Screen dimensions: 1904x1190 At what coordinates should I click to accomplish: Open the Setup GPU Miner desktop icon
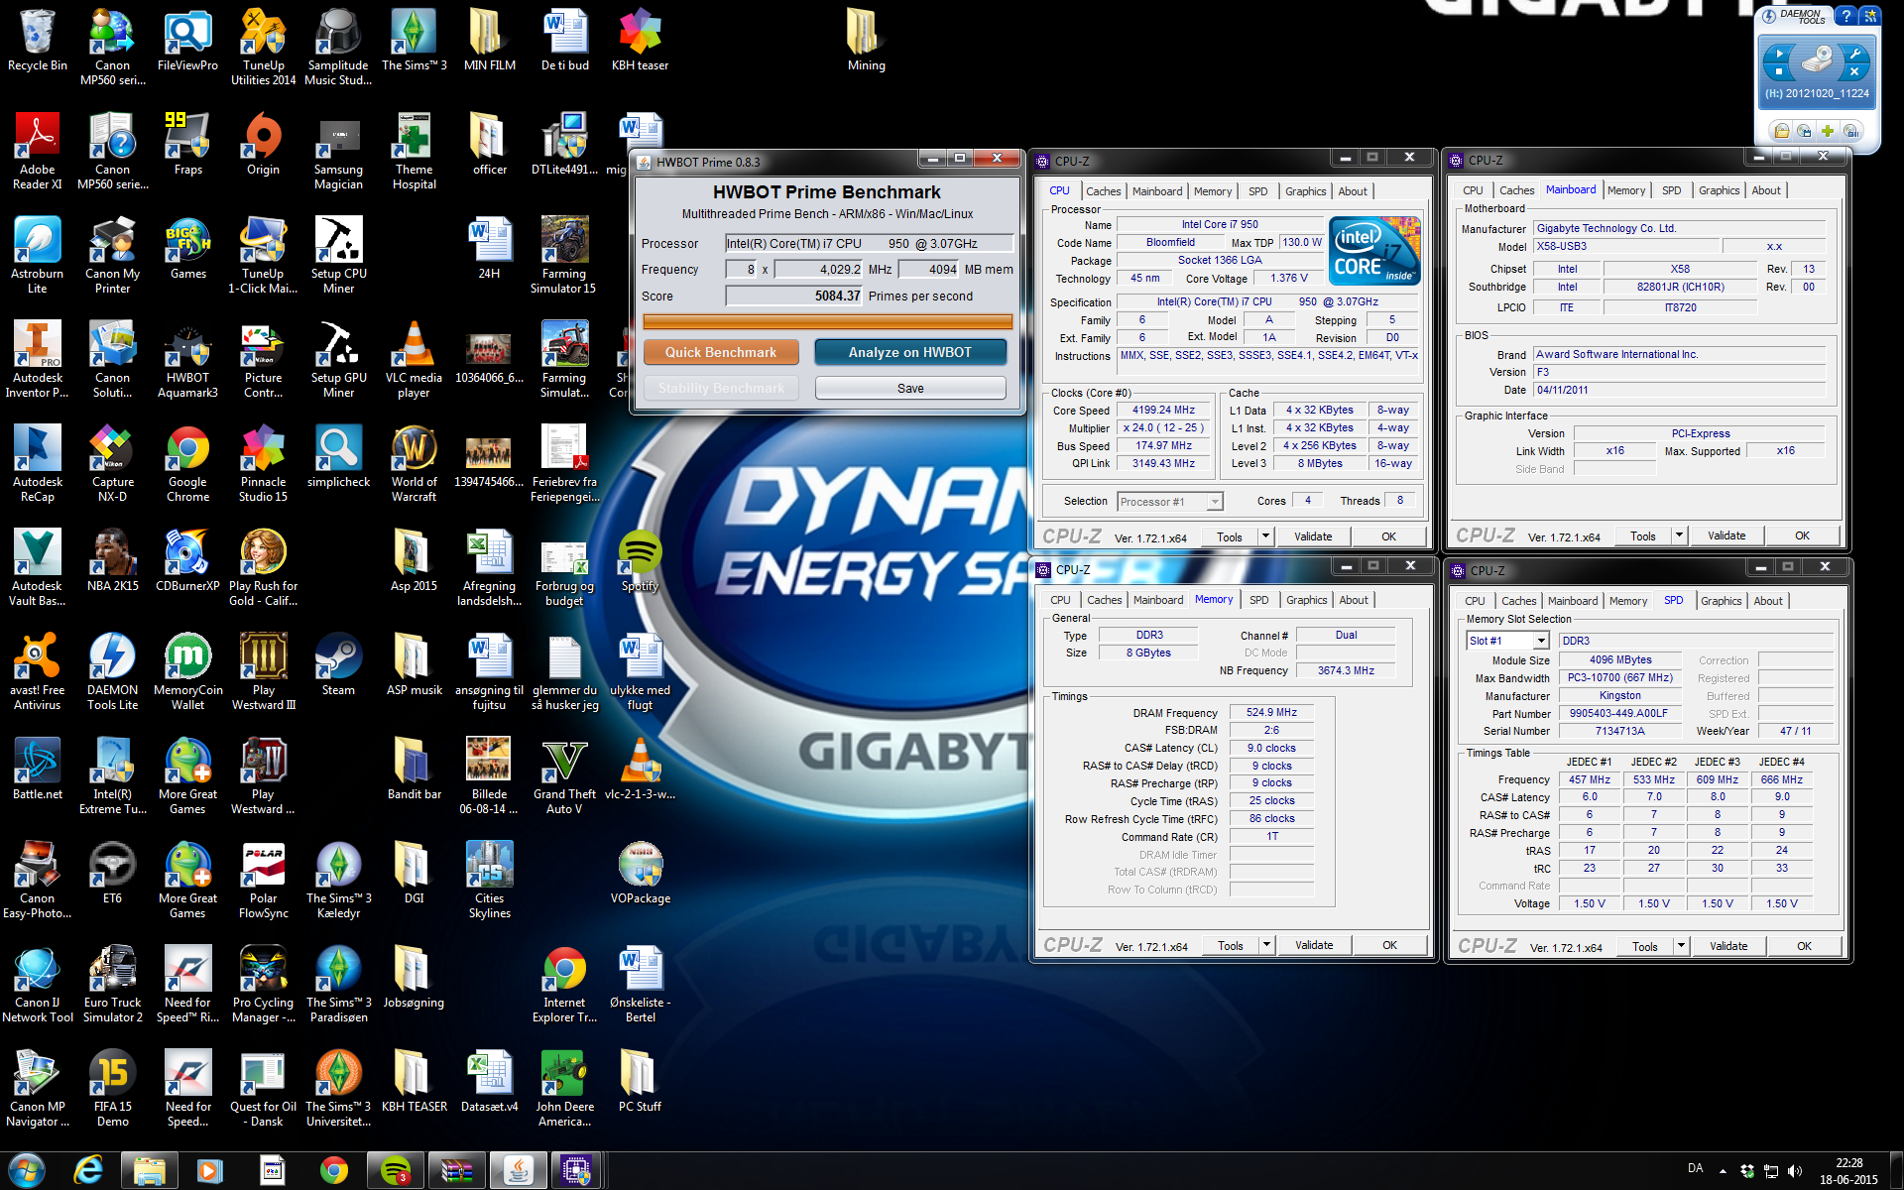tap(338, 360)
